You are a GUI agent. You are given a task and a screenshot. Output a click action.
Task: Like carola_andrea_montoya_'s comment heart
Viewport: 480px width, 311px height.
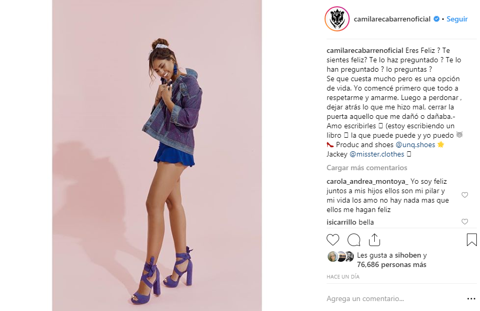[465, 195]
